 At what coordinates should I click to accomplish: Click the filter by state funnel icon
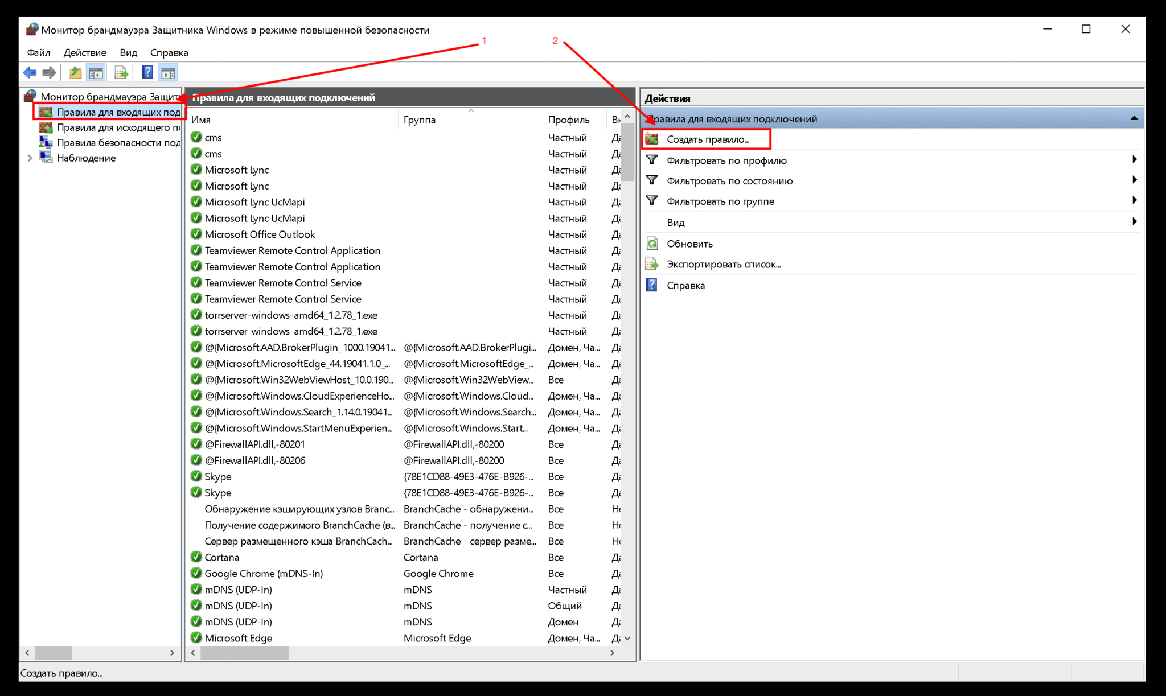click(652, 180)
